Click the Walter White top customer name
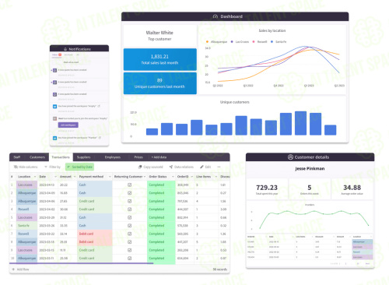The width and height of the screenshot is (389, 285). pos(159,33)
